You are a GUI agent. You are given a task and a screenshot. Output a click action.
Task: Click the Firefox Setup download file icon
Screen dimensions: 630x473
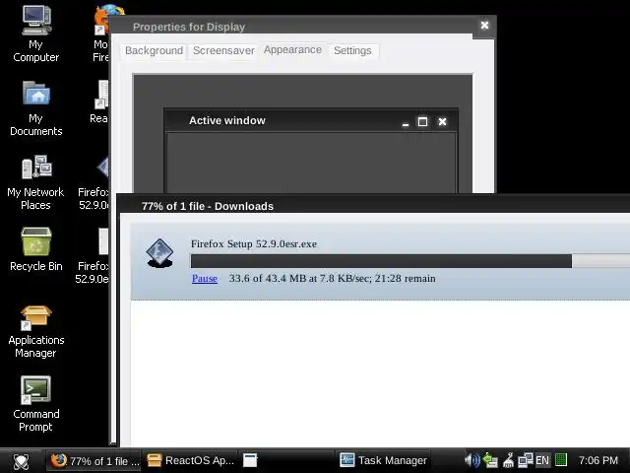[159, 252]
